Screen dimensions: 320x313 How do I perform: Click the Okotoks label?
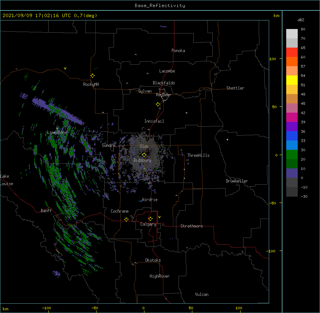point(153,260)
